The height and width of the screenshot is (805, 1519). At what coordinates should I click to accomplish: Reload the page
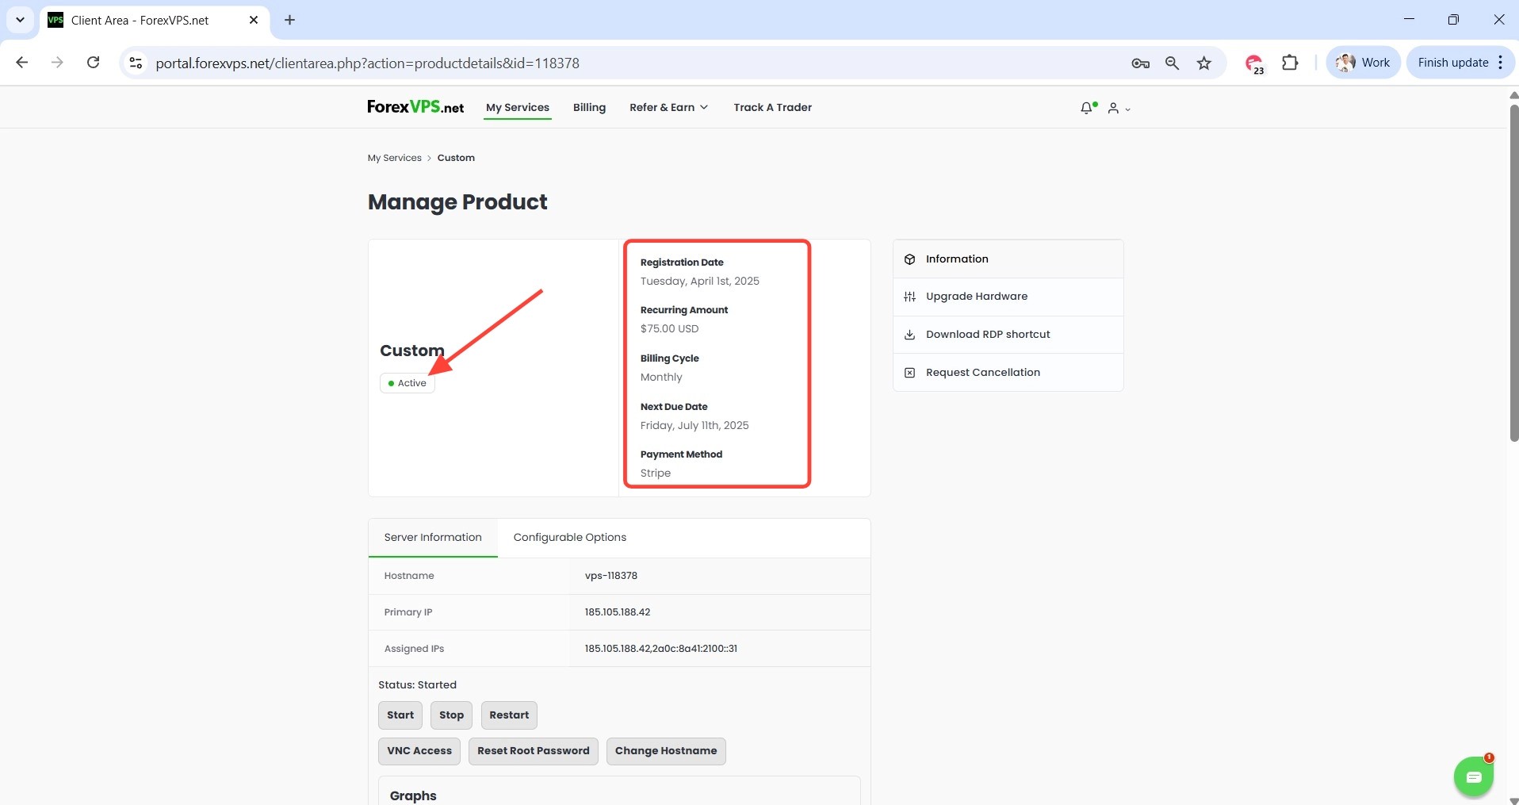(x=94, y=63)
